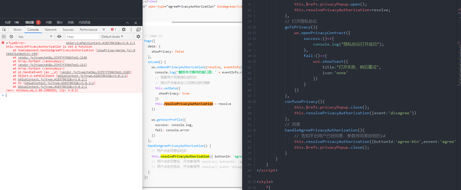This screenshot has height=190, width=461.
Task: Click the red error icon beside TypeError
Action: pos(3,43)
